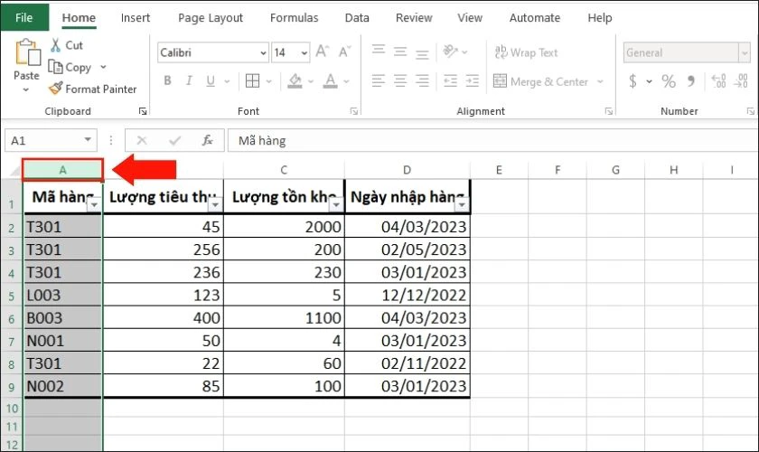
Task: Open Ngày nhập hàng filter dropdown
Action: point(462,205)
